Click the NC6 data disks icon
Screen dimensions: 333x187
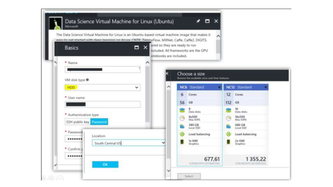click(x=182, y=110)
